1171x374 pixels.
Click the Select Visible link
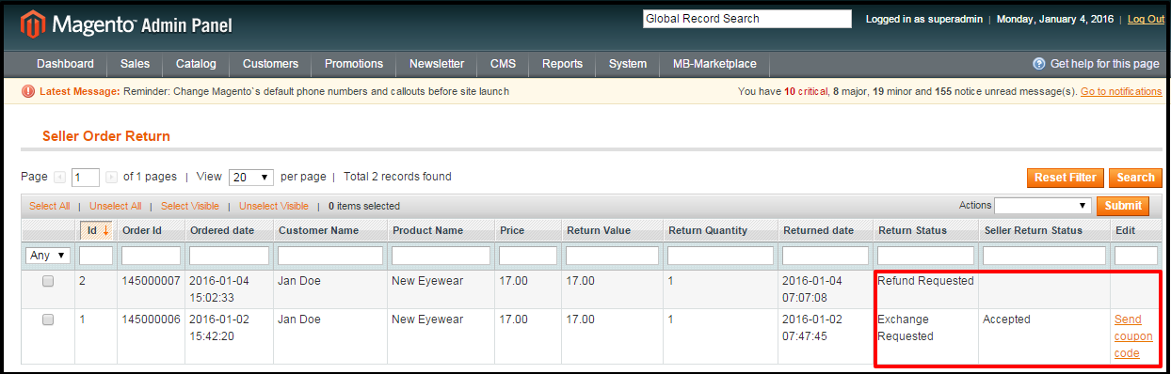click(190, 206)
